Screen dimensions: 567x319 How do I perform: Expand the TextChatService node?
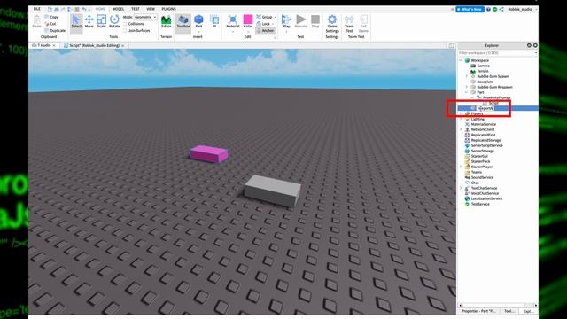click(x=461, y=188)
